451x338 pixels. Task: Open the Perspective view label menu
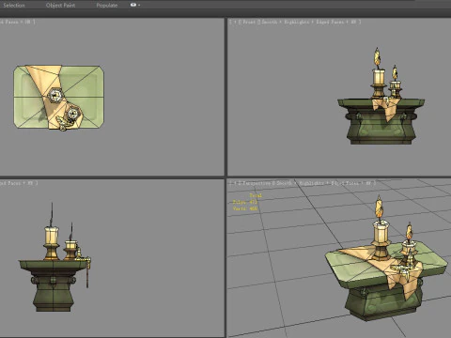[256, 183]
